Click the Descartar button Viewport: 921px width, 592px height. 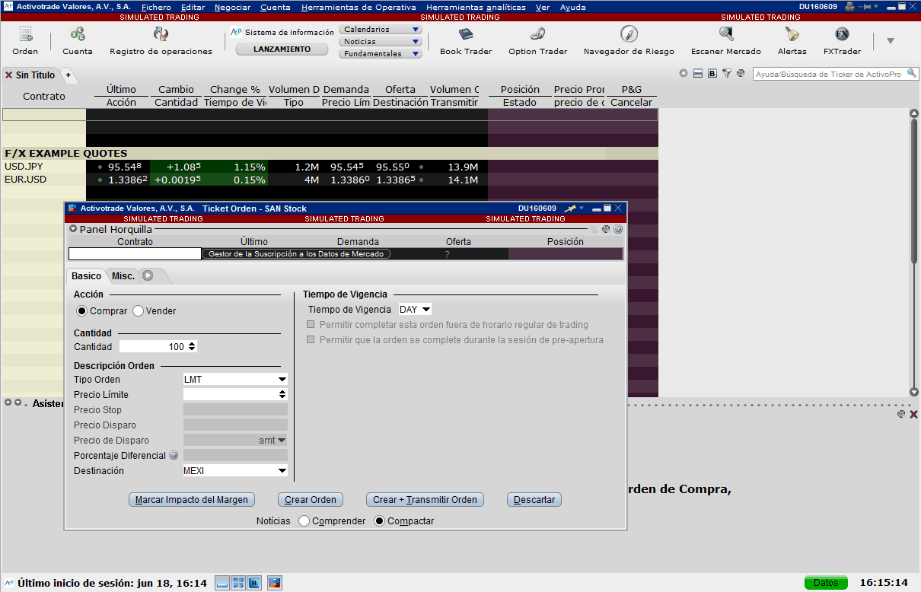pyautogui.click(x=534, y=500)
